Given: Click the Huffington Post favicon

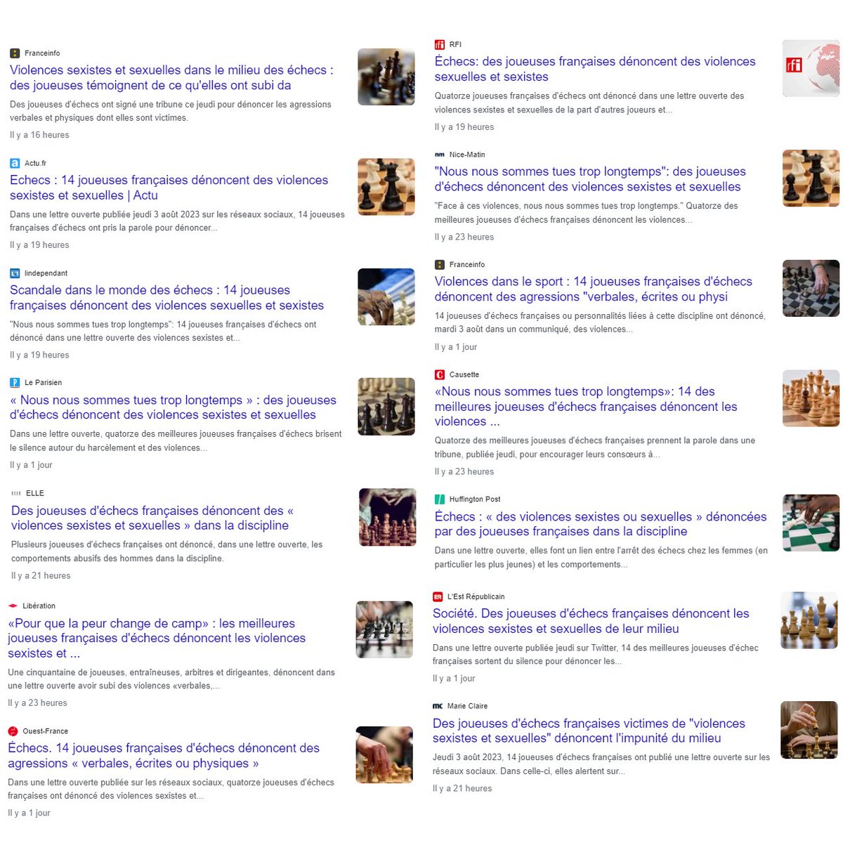Looking at the screenshot, I should (440, 499).
